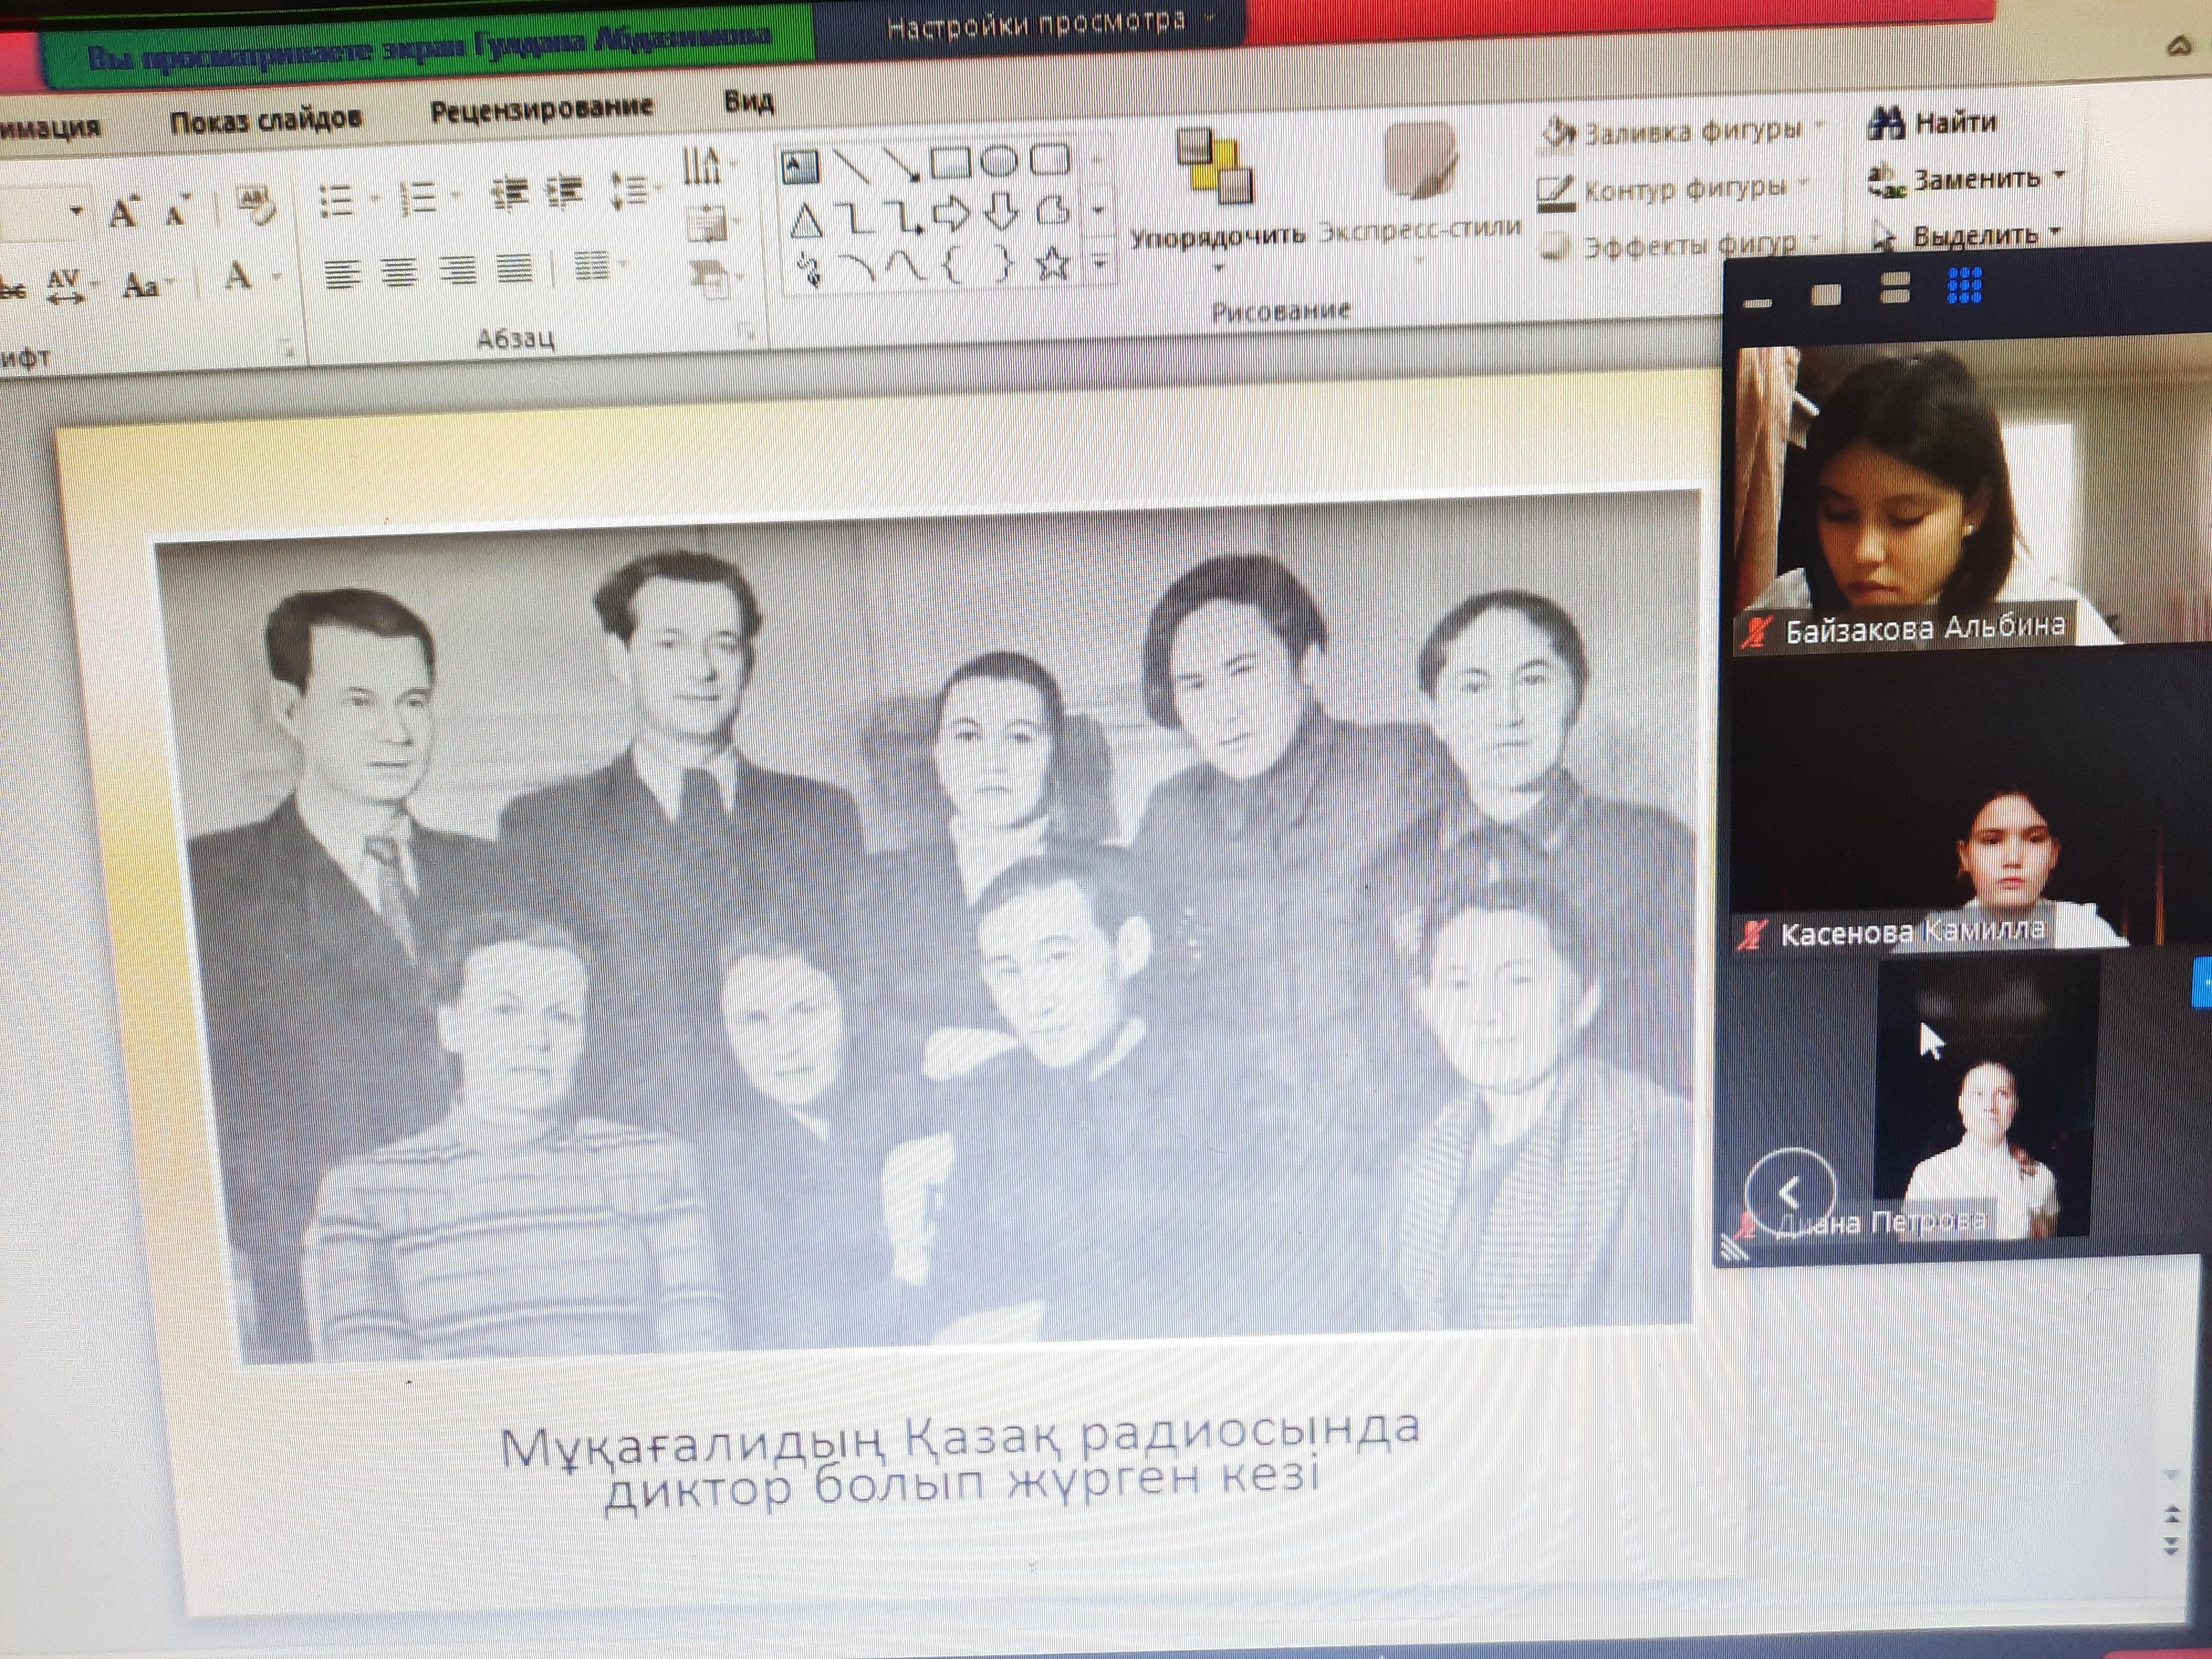Click the center text alignment icon
The width and height of the screenshot is (2212, 1659).
399,272
